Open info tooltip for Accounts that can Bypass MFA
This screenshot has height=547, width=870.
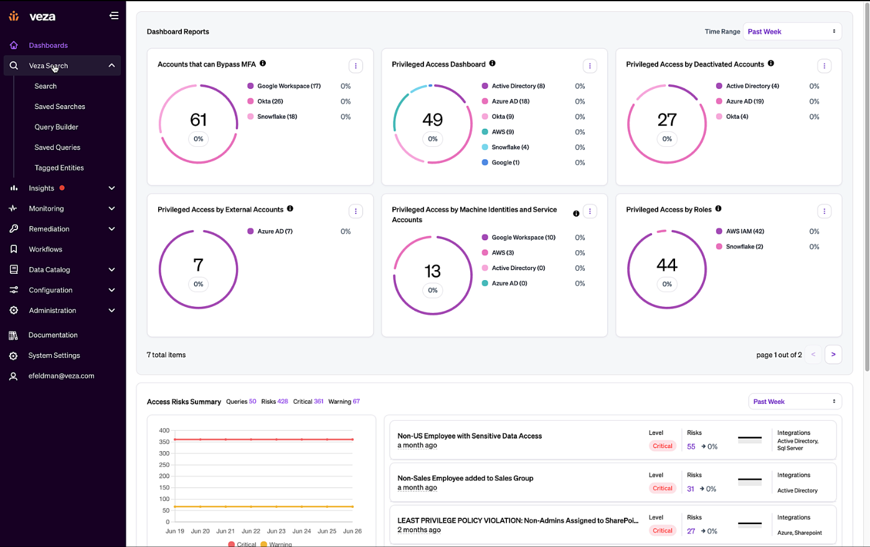[x=263, y=63]
